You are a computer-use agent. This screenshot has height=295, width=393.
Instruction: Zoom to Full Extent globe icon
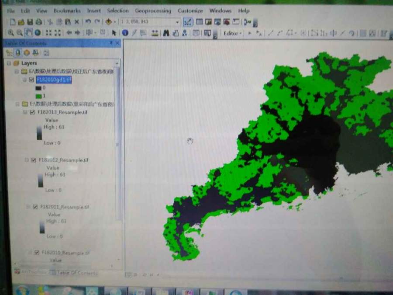[38, 33]
